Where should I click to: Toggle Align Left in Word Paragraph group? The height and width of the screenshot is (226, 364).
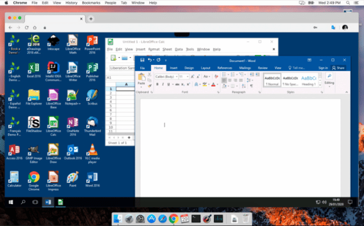[x=224, y=80]
